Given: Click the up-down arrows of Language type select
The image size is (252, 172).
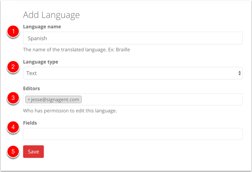Looking at the screenshot, I should [239, 73].
